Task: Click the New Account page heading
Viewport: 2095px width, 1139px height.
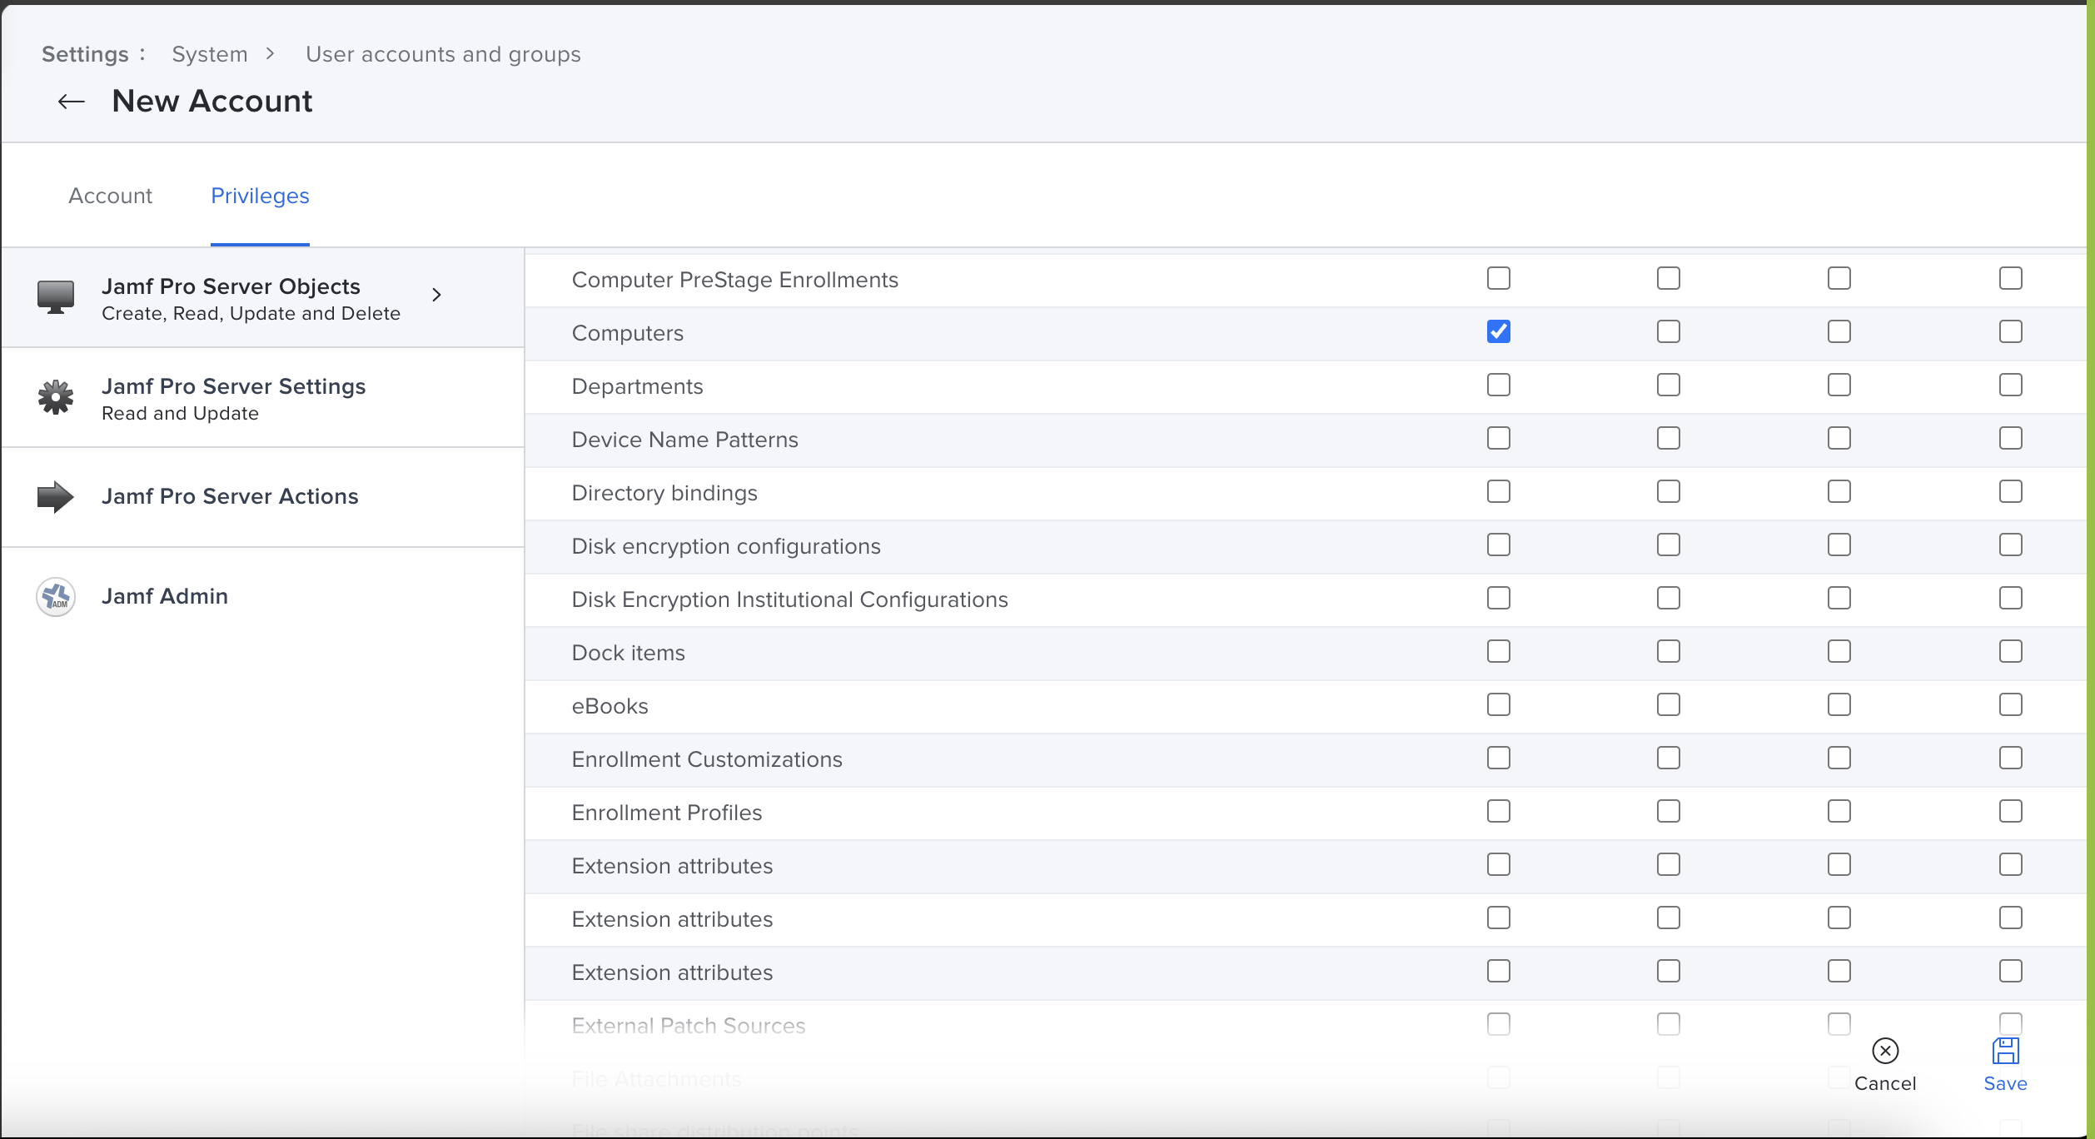Action: (212, 102)
